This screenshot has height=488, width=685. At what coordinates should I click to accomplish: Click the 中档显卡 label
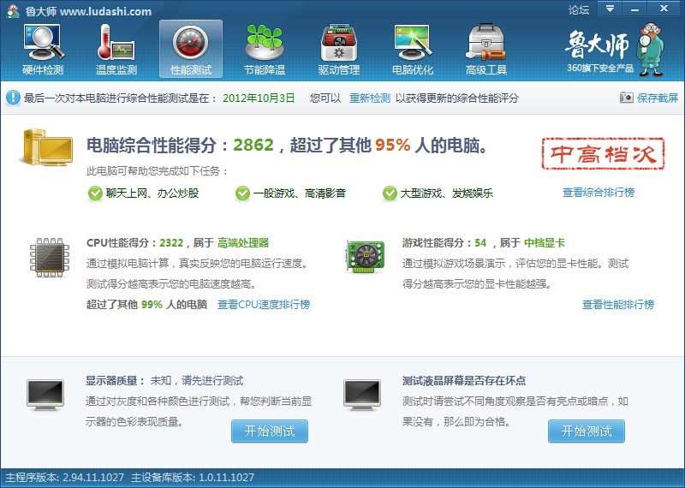point(545,242)
